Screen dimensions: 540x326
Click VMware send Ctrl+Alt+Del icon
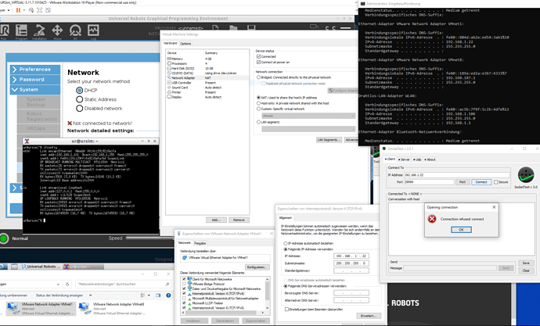click(31, 10)
